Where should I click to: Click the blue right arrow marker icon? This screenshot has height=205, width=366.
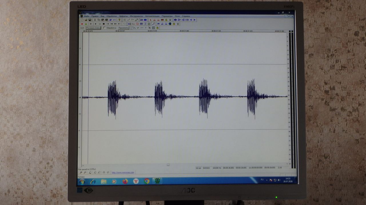click(x=195, y=20)
